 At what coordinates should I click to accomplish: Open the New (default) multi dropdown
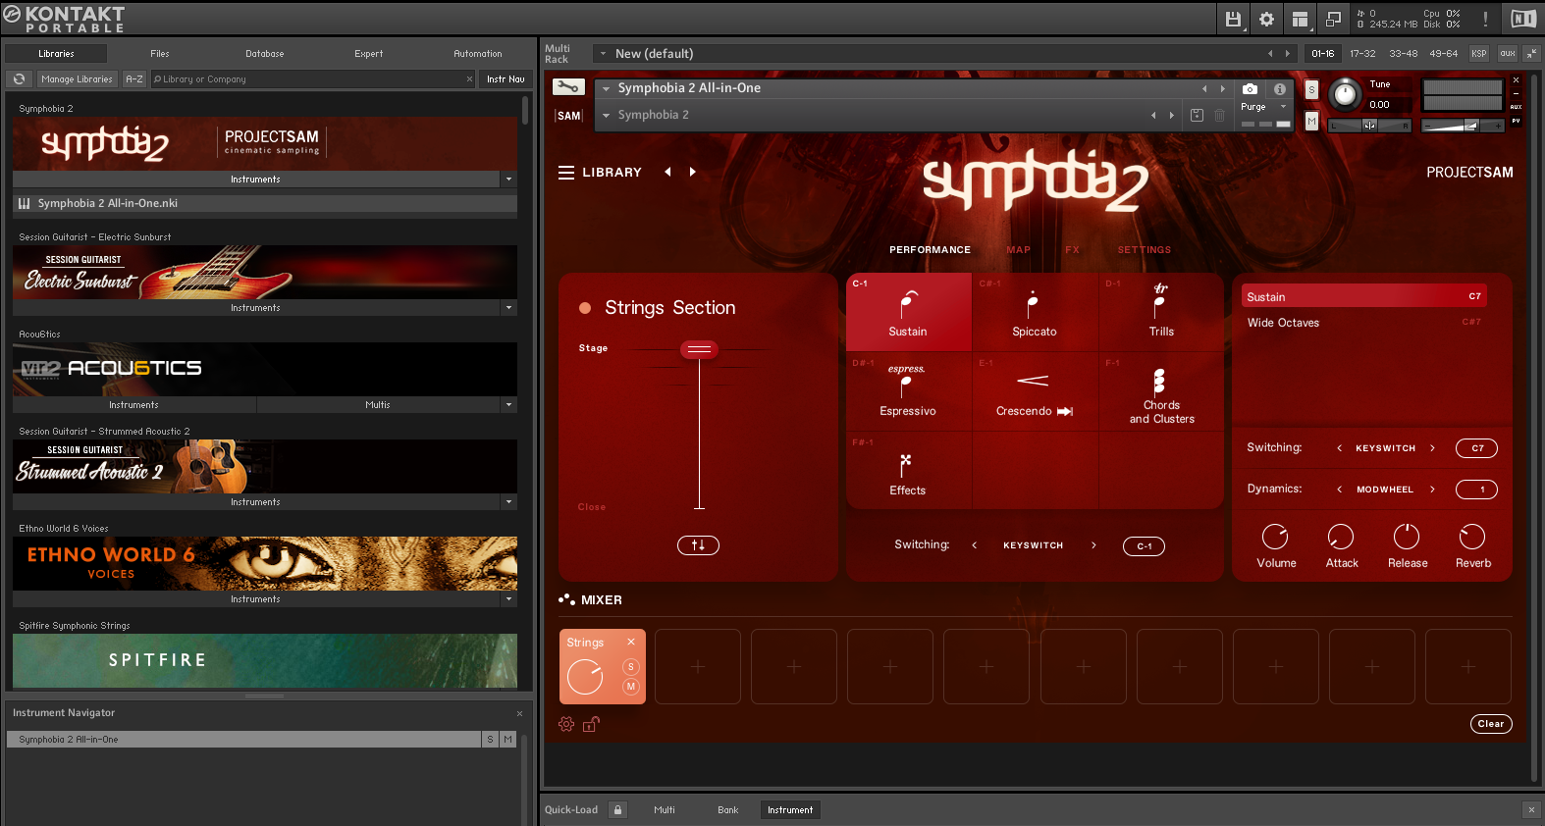[602, 54]
